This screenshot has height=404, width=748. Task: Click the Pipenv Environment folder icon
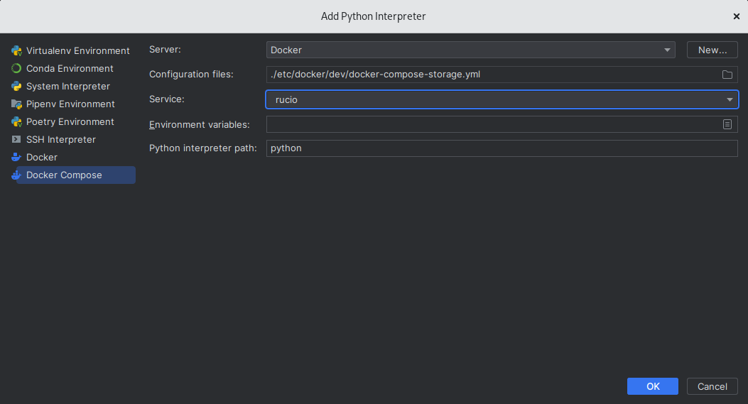[16, 104]
